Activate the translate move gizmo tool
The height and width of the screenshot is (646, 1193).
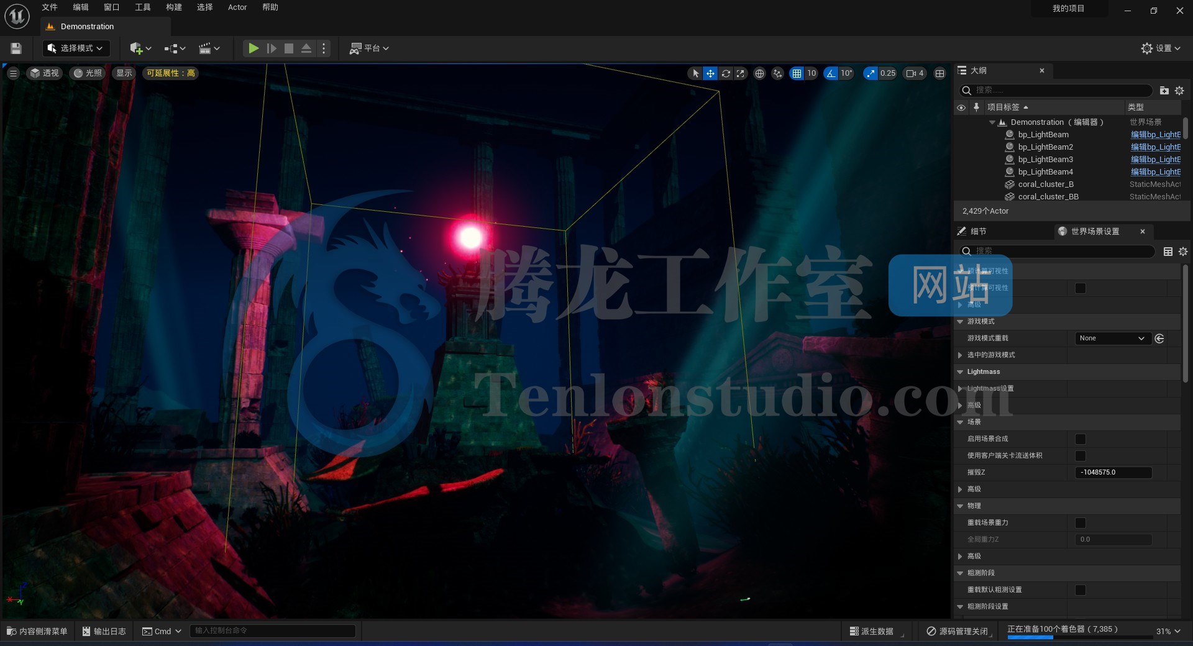tap(710, 73)
